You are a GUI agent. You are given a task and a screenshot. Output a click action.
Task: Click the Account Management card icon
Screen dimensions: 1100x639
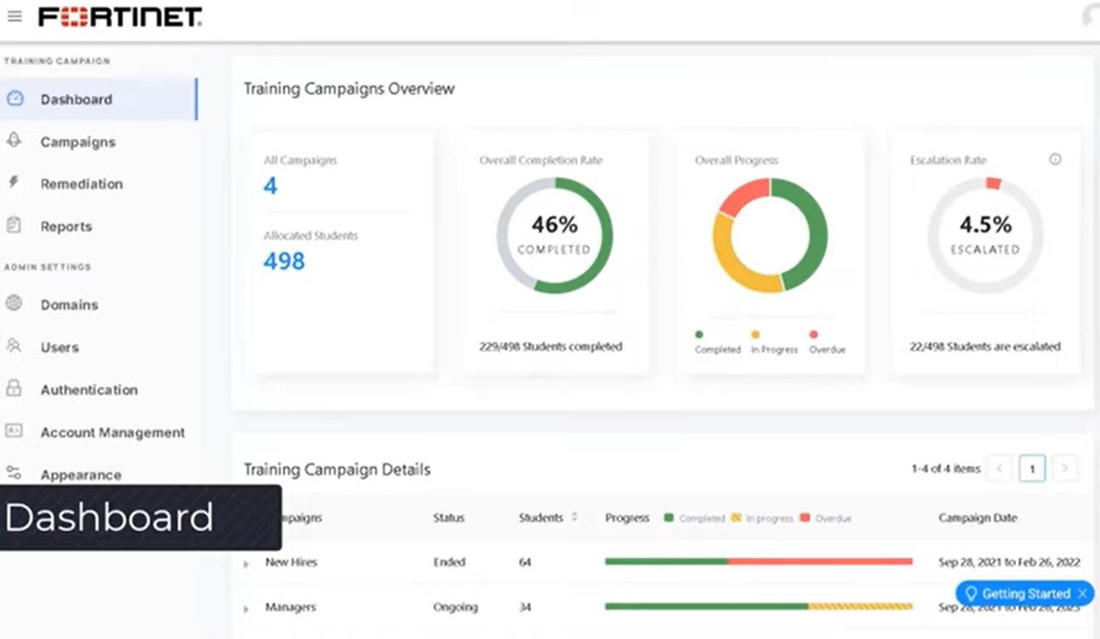pos(14,431)
